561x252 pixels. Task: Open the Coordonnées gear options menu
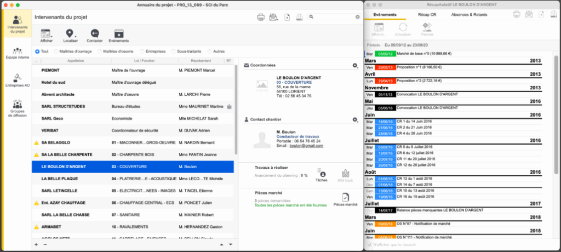pyautogui.click(x=355, y=65)
